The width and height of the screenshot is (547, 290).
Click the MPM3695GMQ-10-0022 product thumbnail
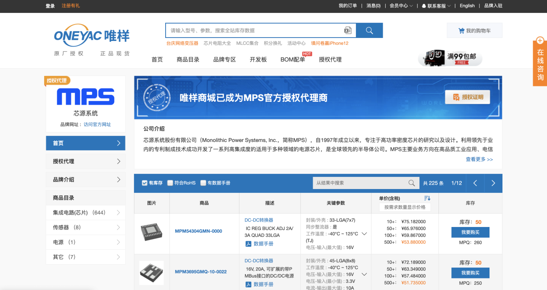point(151,273)
